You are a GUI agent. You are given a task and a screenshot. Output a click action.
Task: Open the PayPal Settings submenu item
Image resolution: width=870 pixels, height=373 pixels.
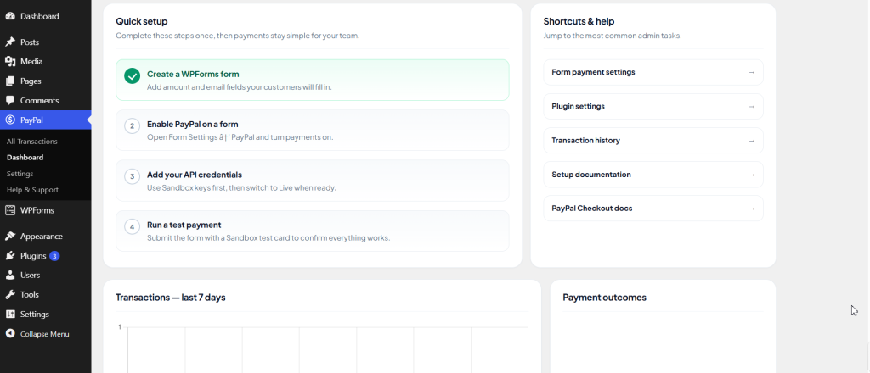tap(20, 174)
